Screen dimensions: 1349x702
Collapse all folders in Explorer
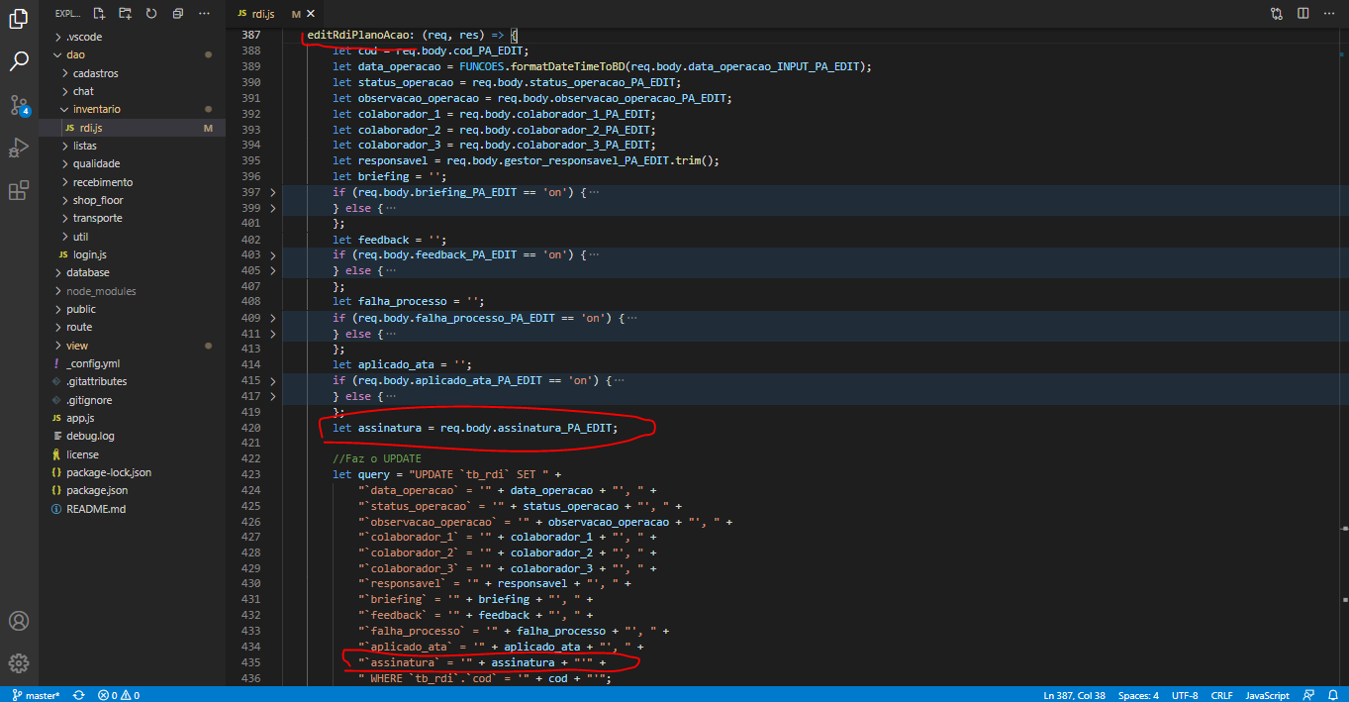coord(177,13)
